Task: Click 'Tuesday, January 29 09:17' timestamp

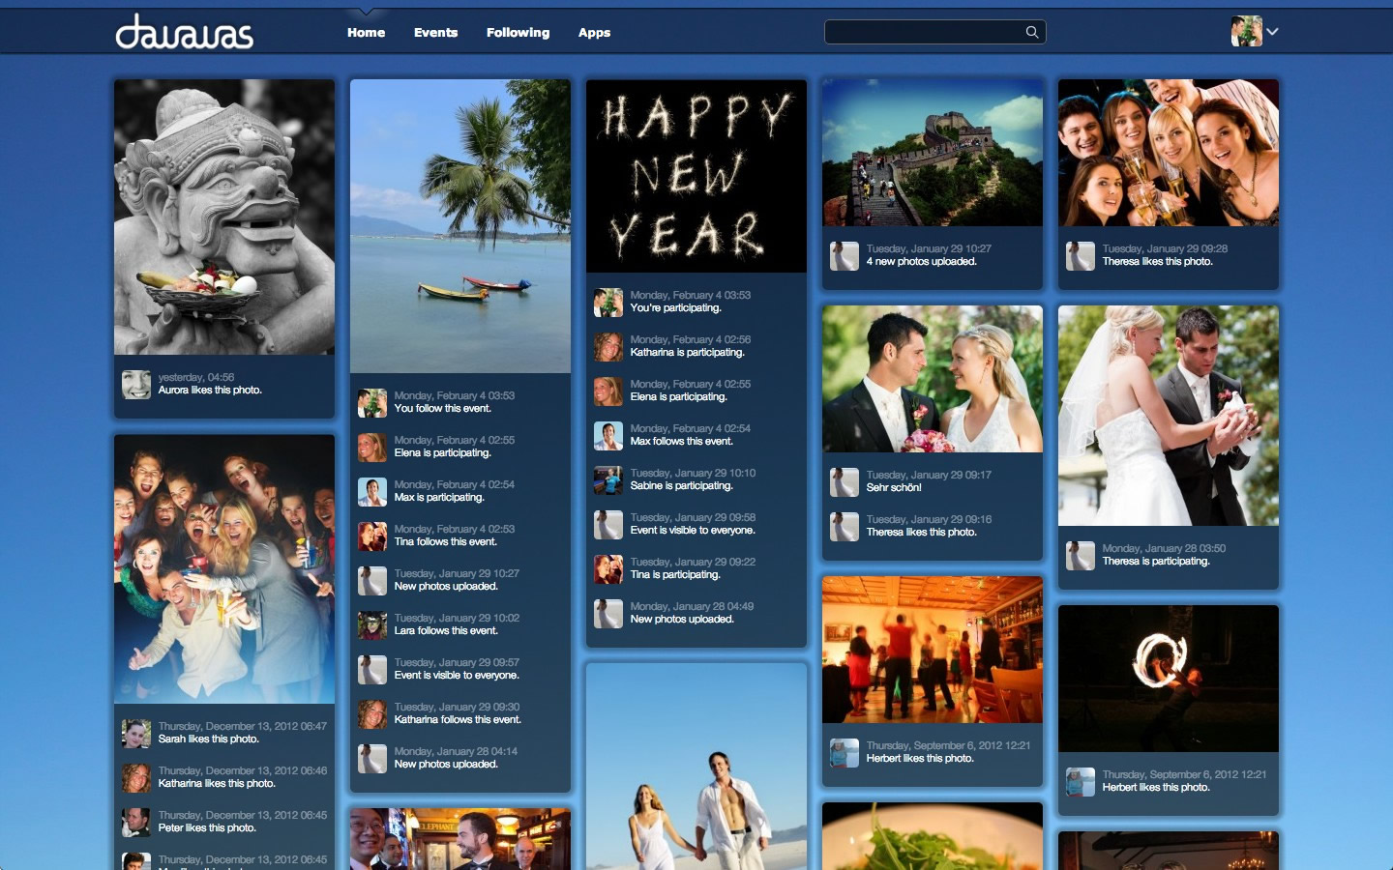Action: [929, 475]
